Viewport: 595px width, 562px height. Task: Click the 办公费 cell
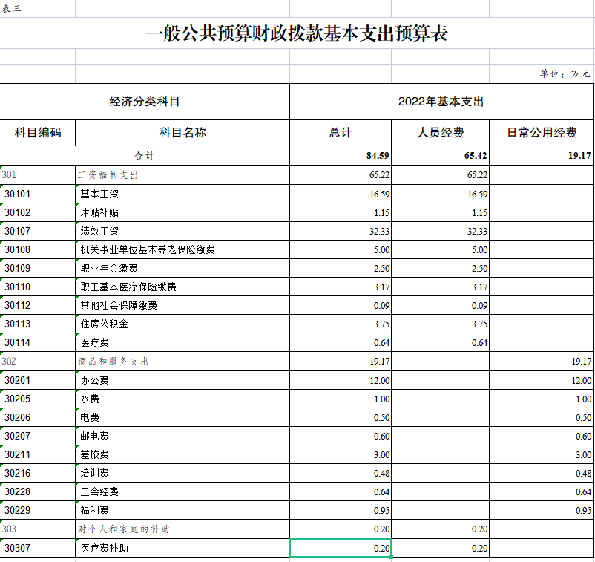(183, 381)
